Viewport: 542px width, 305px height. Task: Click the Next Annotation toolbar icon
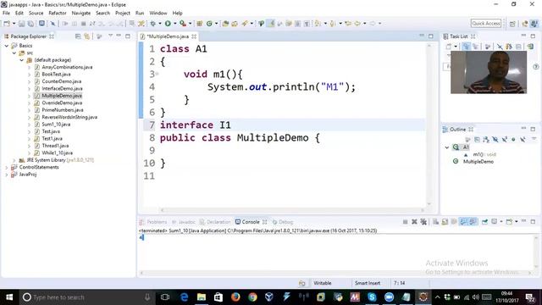pyautogui.click(x=317, y=24)
